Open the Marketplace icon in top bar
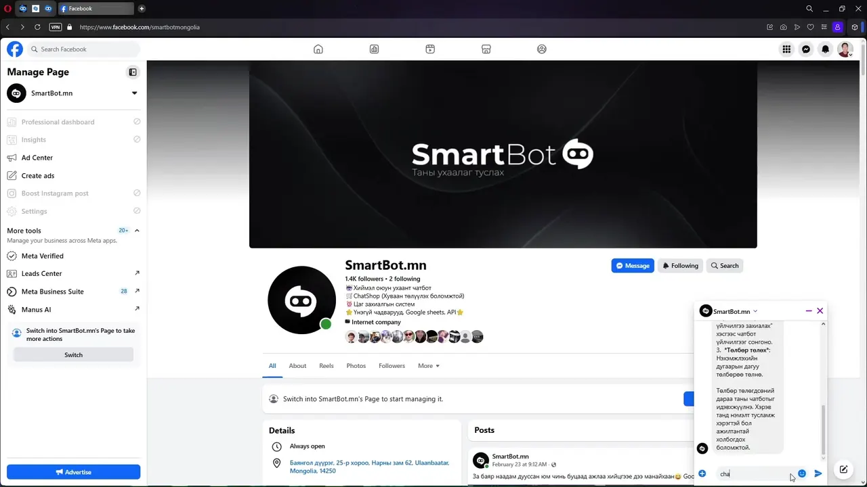 [486, 49]
